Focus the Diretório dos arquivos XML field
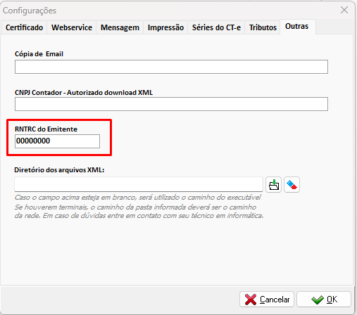 tap(139, 184)
